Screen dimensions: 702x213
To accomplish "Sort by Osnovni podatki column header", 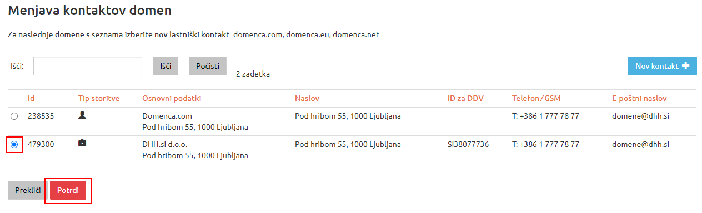I will (172, 98).
